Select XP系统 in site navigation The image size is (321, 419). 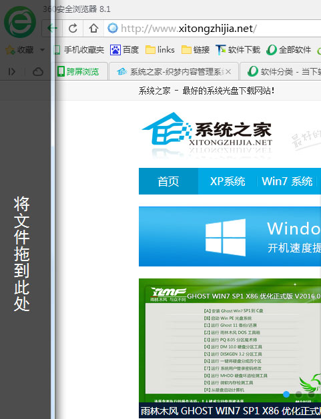(x=228, y=181)
